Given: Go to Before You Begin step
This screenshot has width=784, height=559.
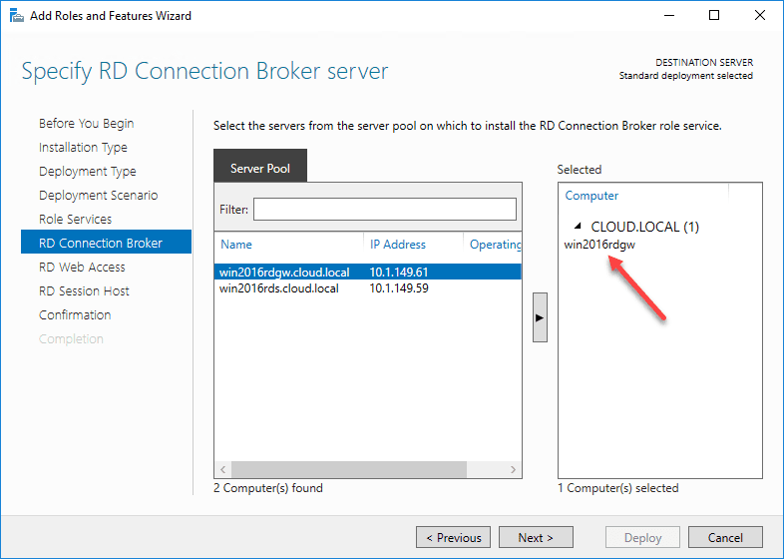Looking at the screenshot, I should click(x=87, y=123).
